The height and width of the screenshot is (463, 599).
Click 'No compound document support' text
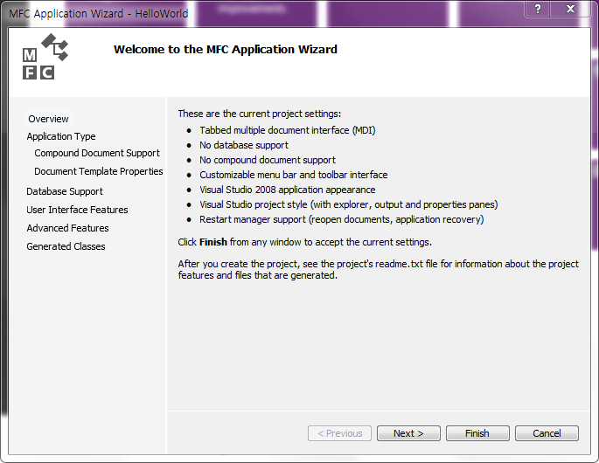coord(268,160)
